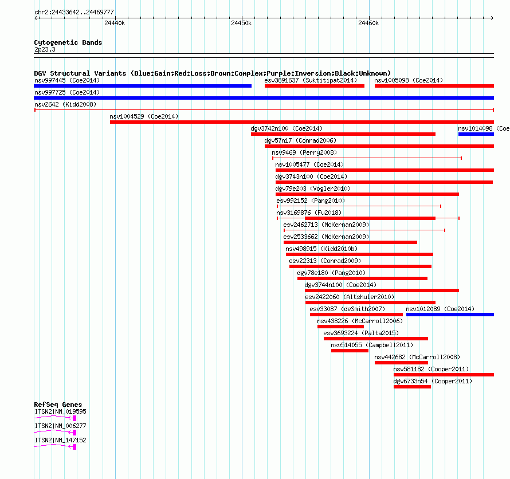This screenshot has width=510, height=479.
Task: Click the blue bar under nsv1012089
Action: click(450, 315)
